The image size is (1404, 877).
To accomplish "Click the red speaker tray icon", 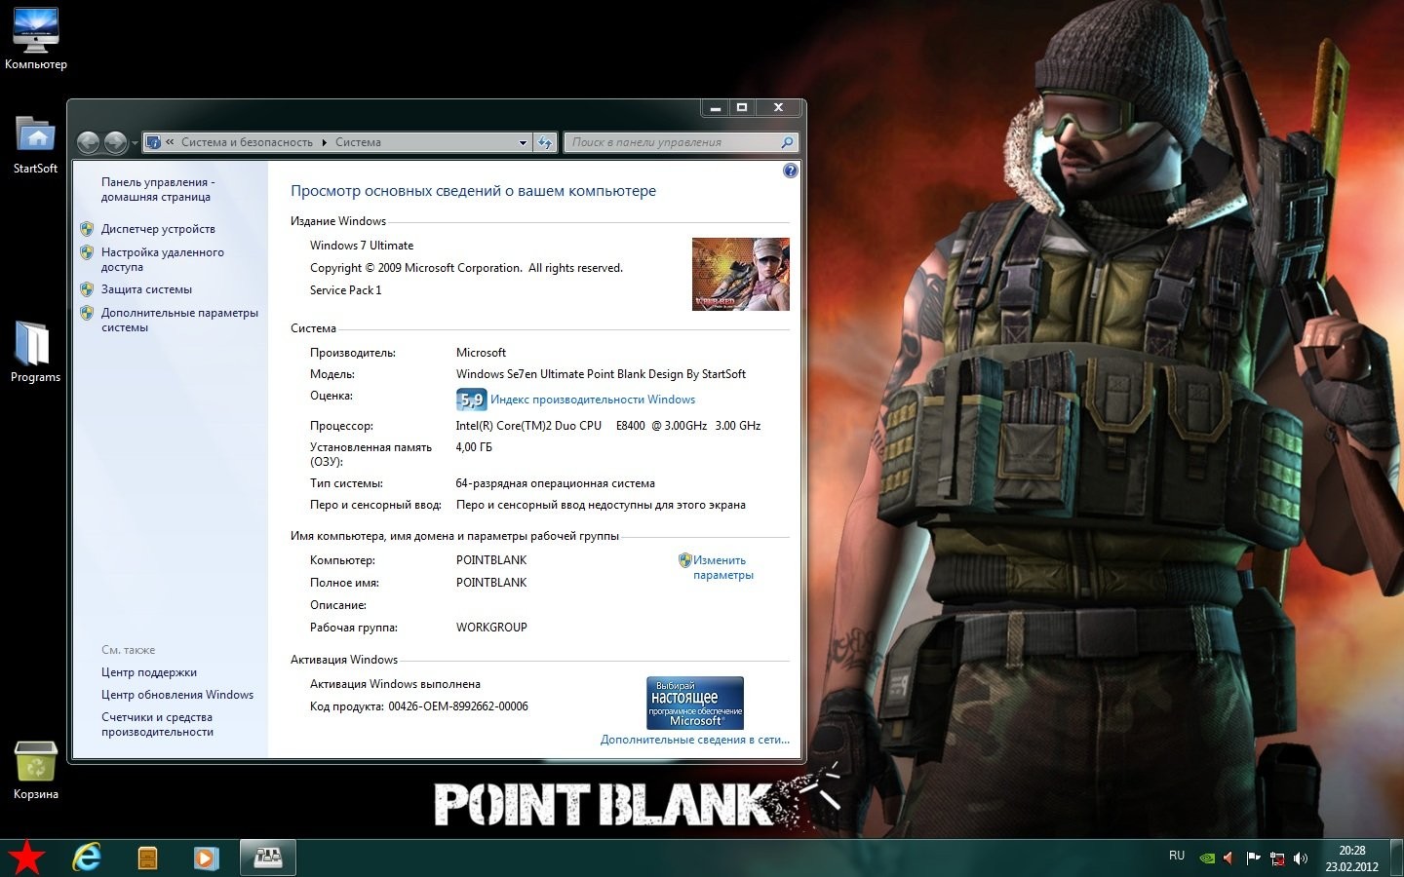I will click(x=1229, y=858).
